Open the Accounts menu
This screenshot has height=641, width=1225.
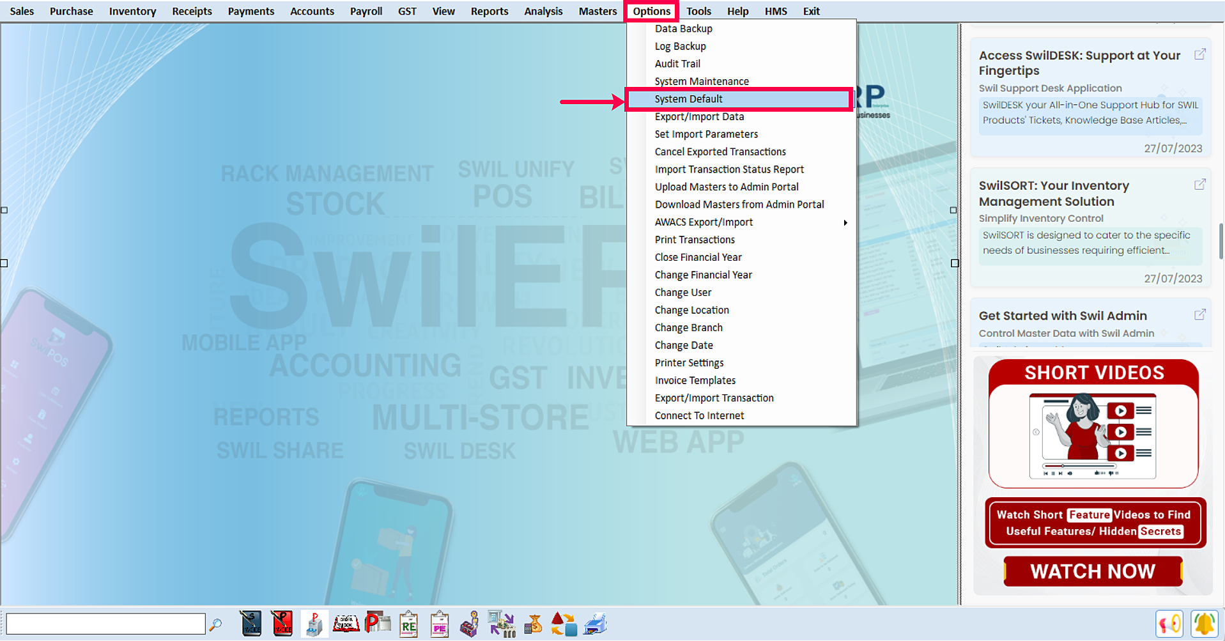point(312,11)
